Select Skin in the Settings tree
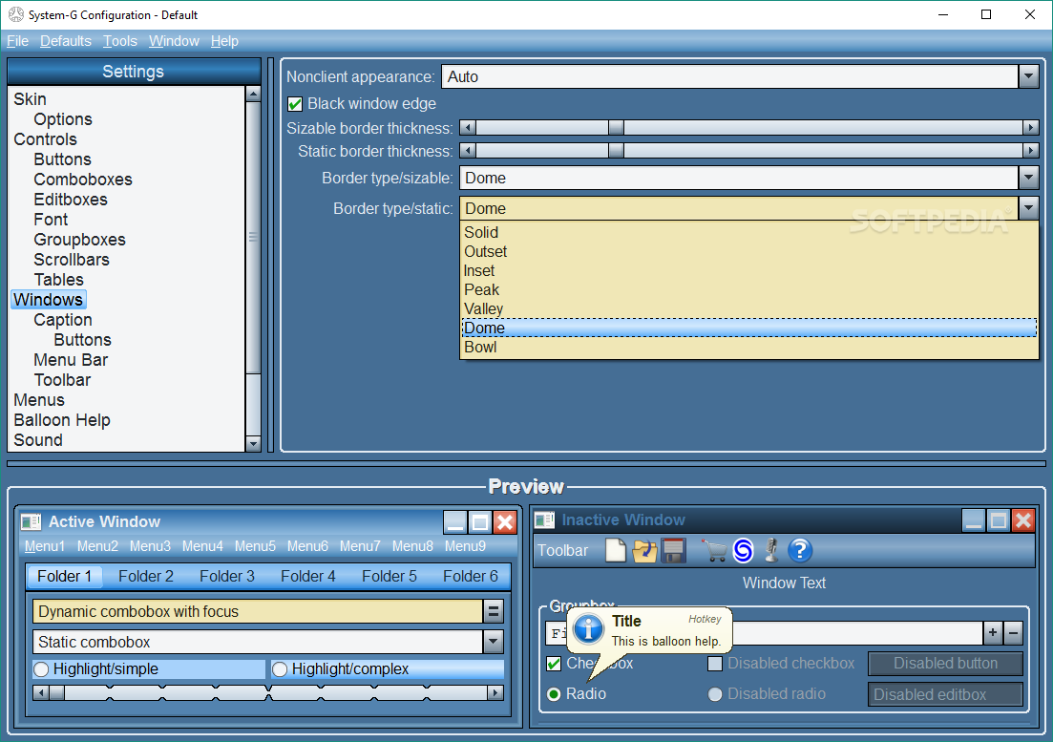 tap(31, 99)
